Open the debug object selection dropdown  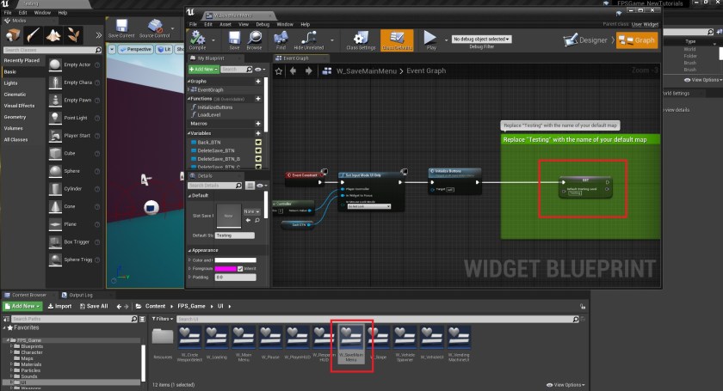point(481,39)
